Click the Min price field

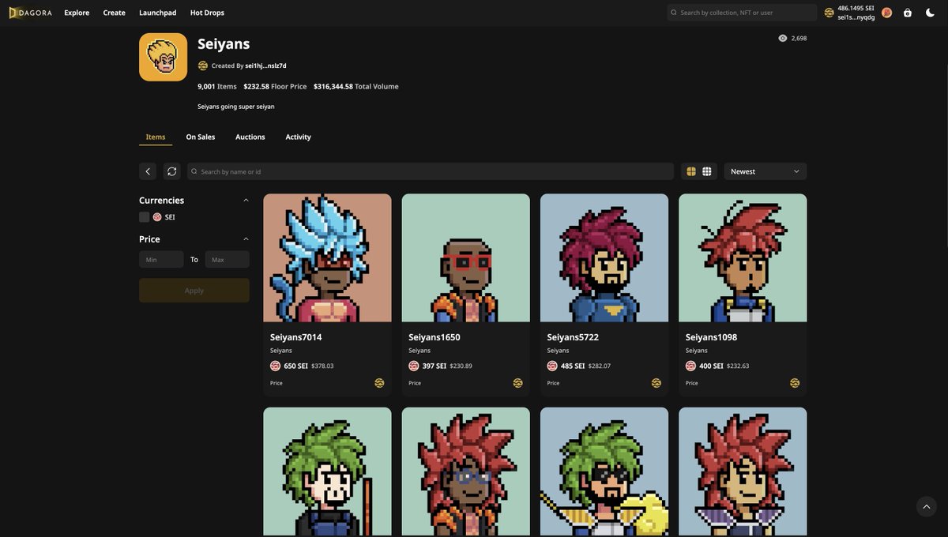[161, 260]
